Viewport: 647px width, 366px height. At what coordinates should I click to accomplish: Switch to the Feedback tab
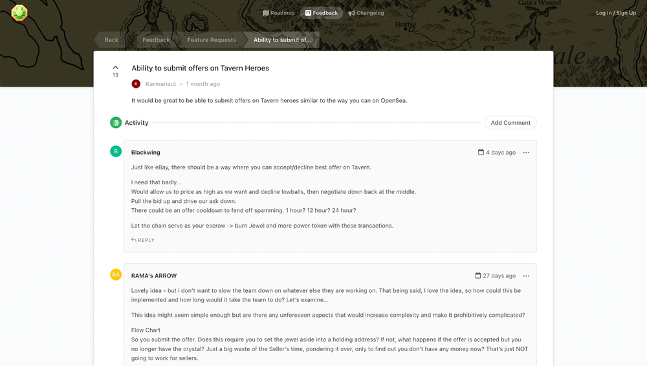click(x=322, y=13)
